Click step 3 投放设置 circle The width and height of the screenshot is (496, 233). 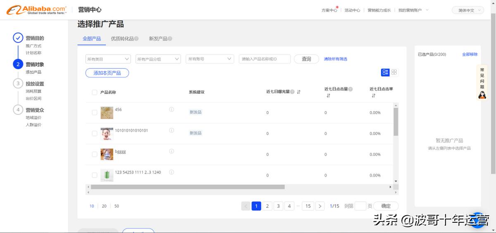(18, 83)
